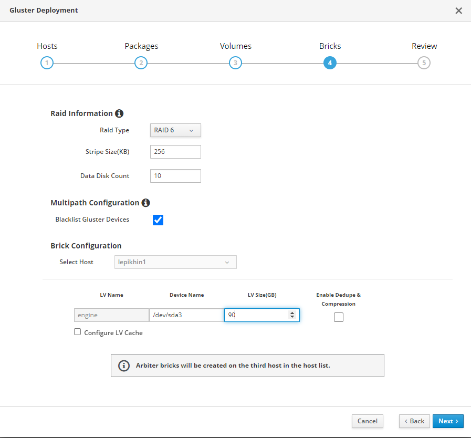Screen dimensions: 471x438
Task: Click the LV Size(GB) input field
Action: pos(261,315)
